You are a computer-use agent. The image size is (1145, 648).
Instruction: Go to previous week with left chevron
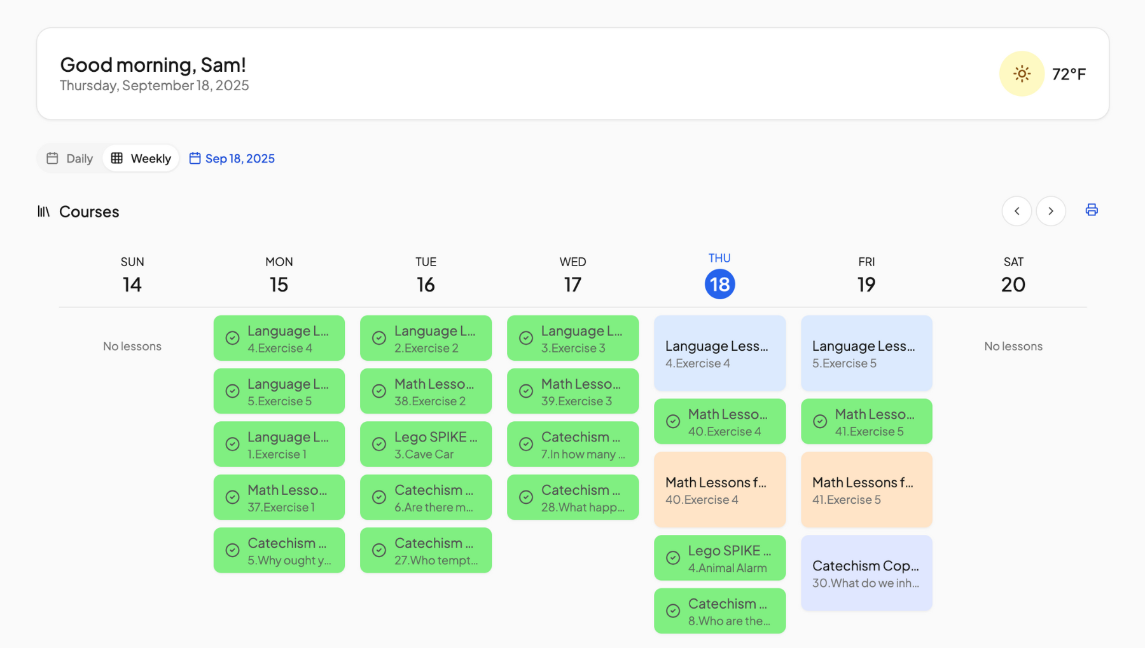click(x=1017, y=211)
